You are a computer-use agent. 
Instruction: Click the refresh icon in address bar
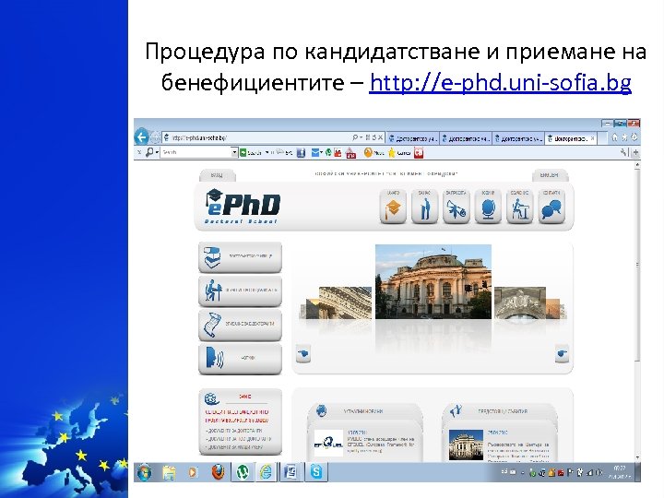[x=373, y=137]
